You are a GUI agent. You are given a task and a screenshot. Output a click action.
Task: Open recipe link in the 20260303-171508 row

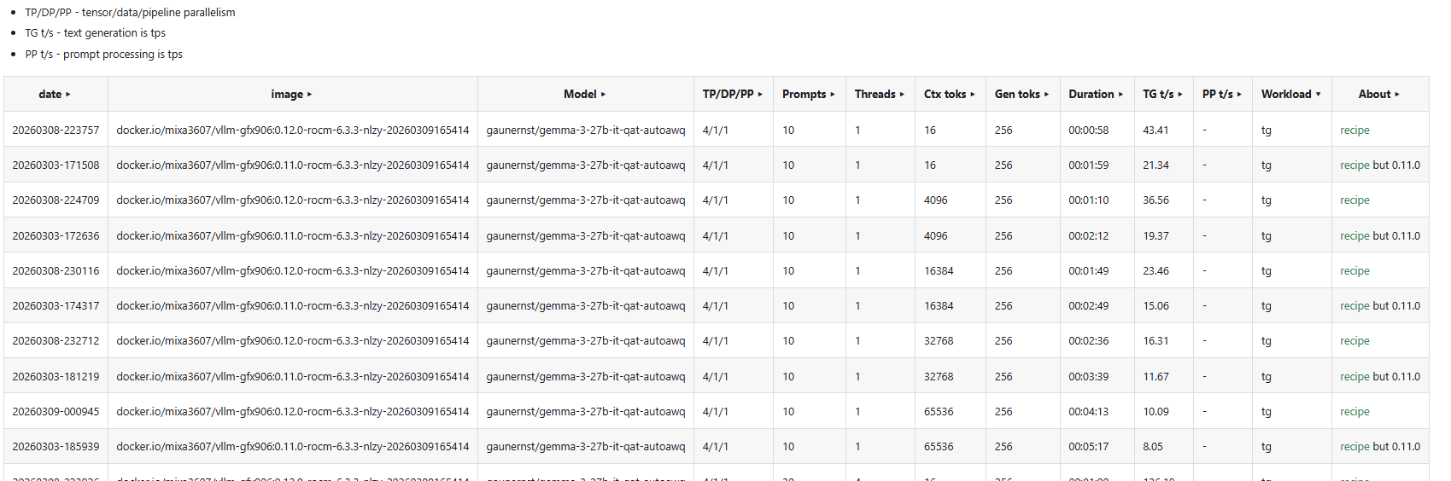[1354, 165]
